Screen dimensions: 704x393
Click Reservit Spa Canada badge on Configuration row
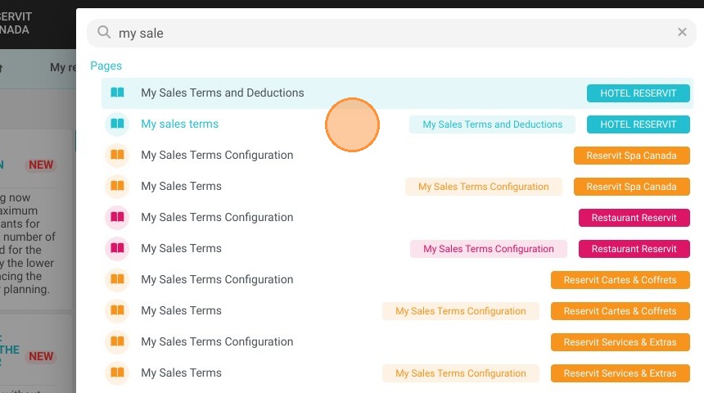pyautogui.click(x=631, y=156)
